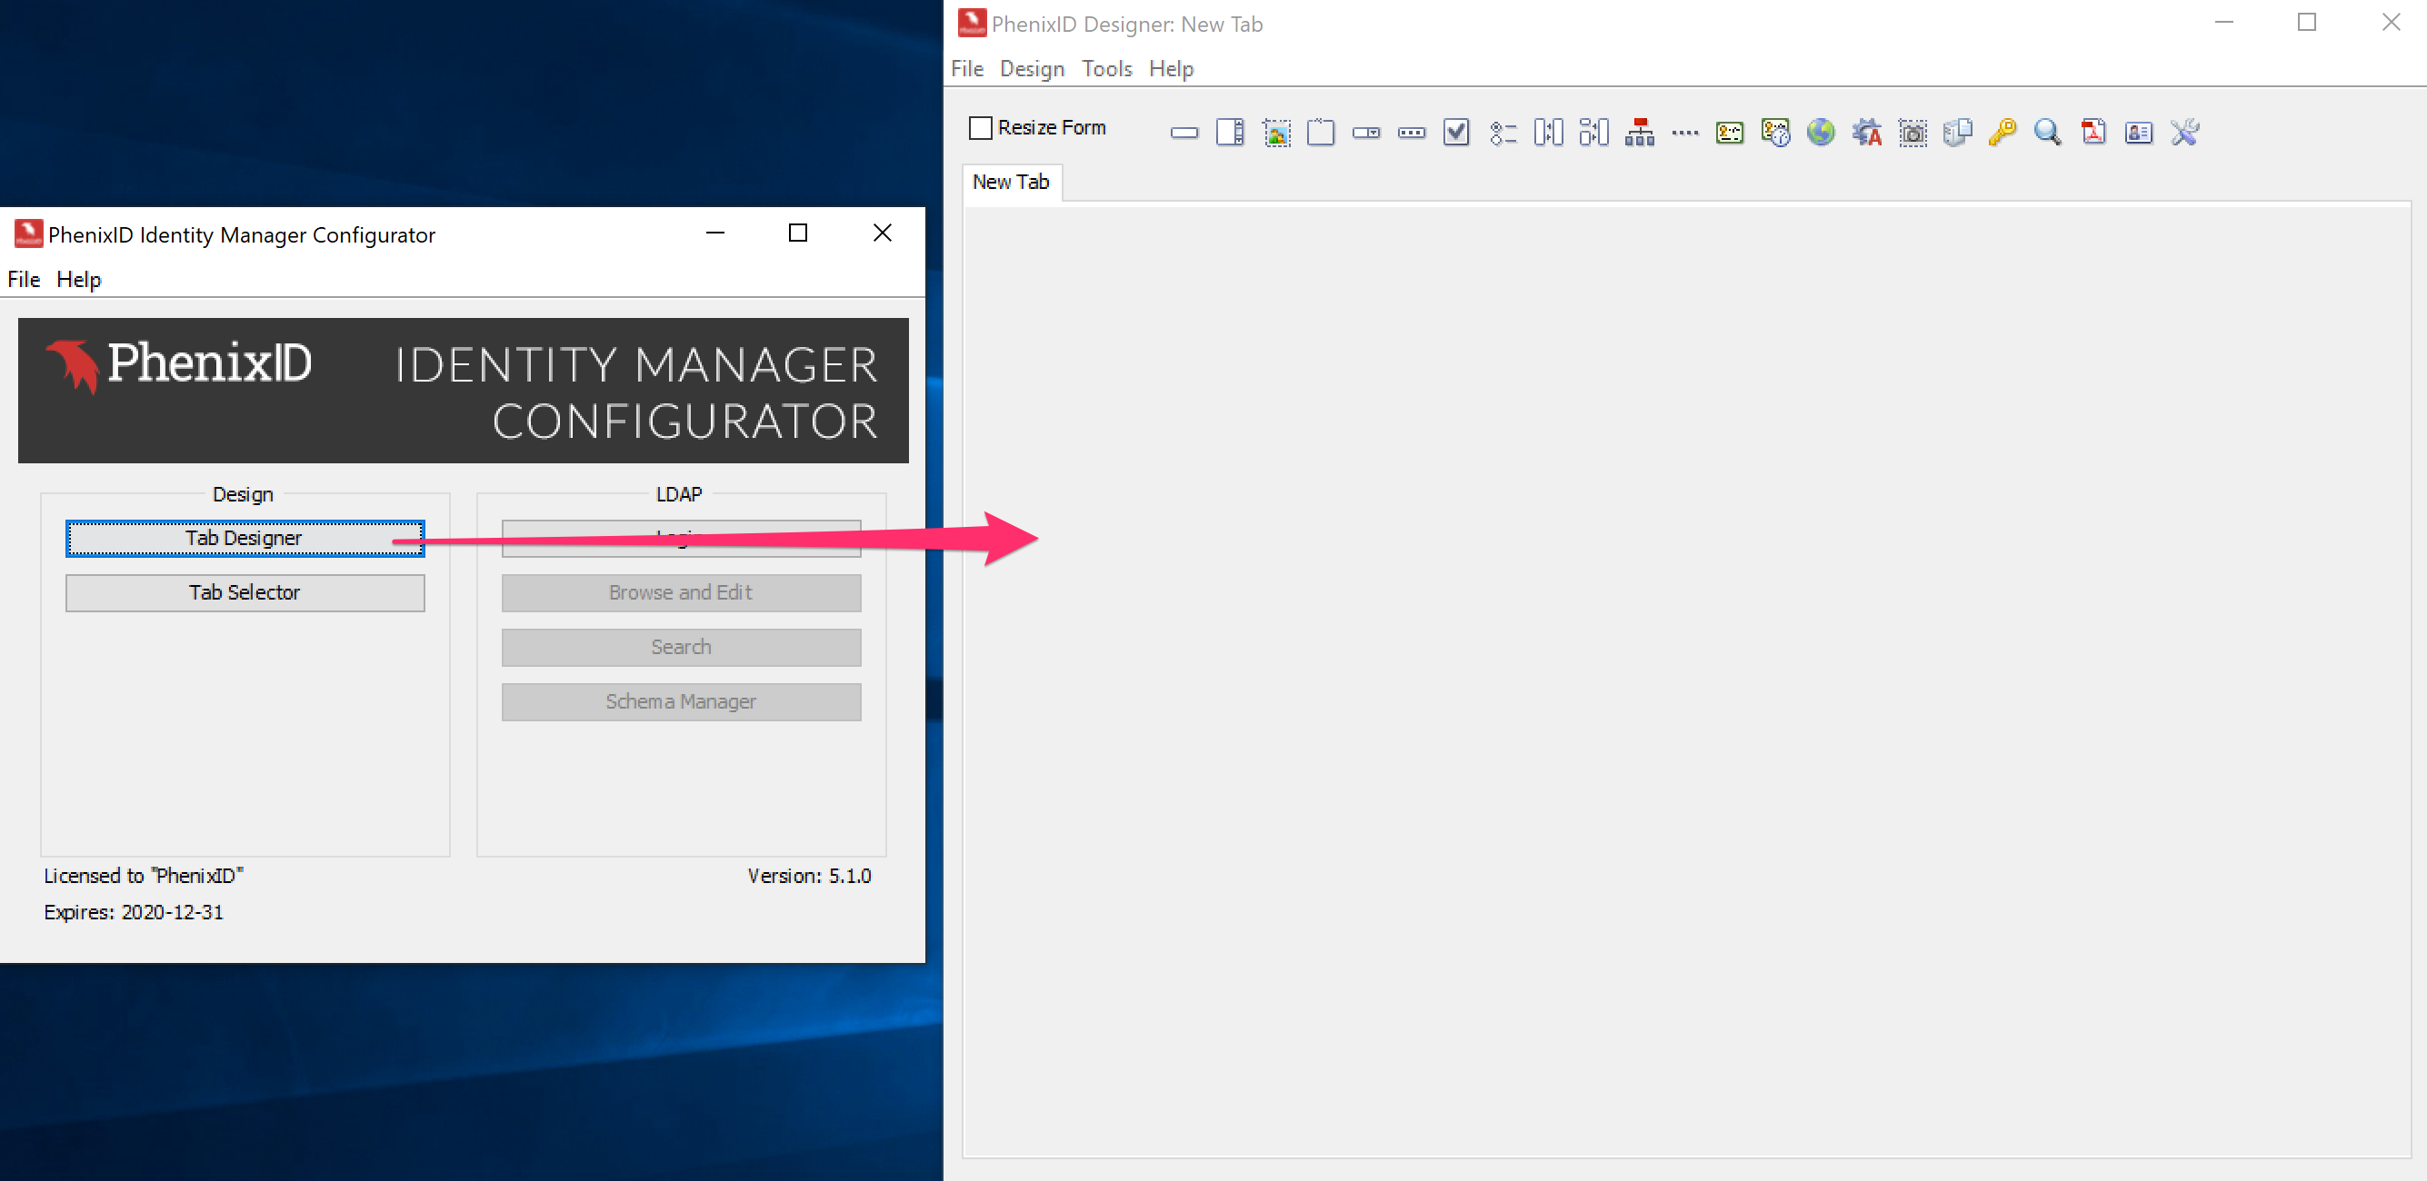
Task: Click 'Licensed to "PhenixID"' text
Action: tap(144, 876)
